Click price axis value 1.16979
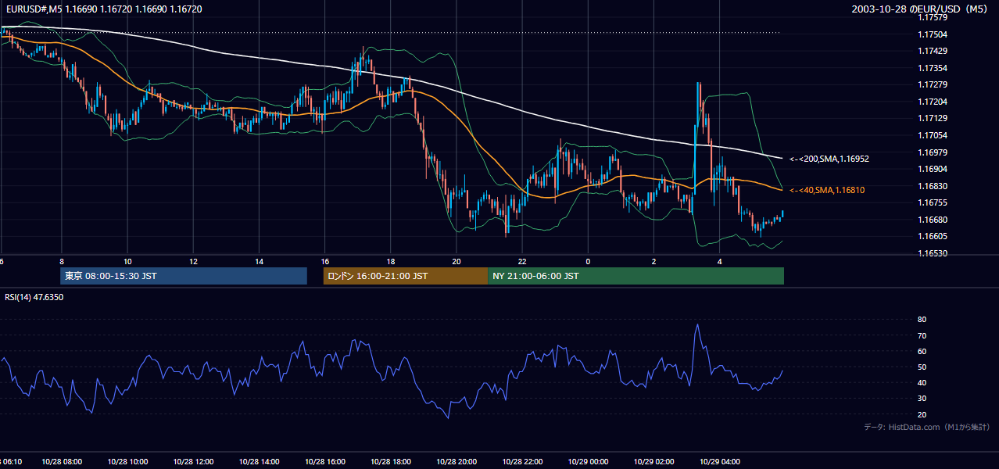Viewport: 999px width, 469px height. [933, 152]
